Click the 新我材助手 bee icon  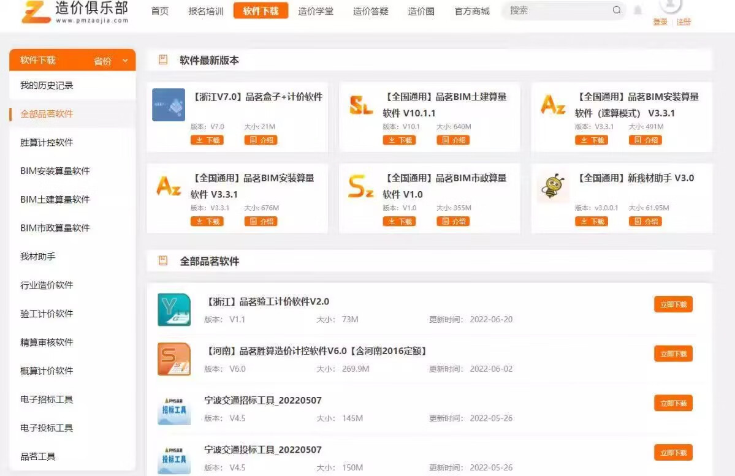(552, 187)
